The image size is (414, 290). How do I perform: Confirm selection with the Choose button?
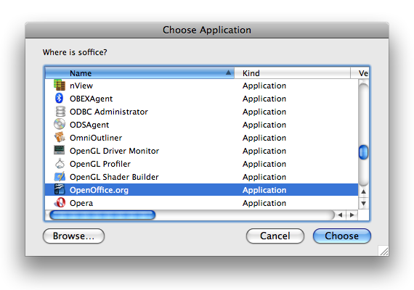click(x=342, y=236)
